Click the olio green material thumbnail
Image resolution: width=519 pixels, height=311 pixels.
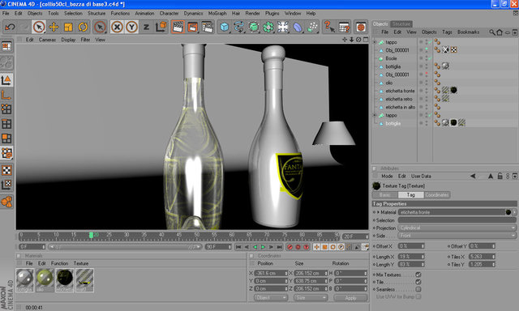click(45, 280)
